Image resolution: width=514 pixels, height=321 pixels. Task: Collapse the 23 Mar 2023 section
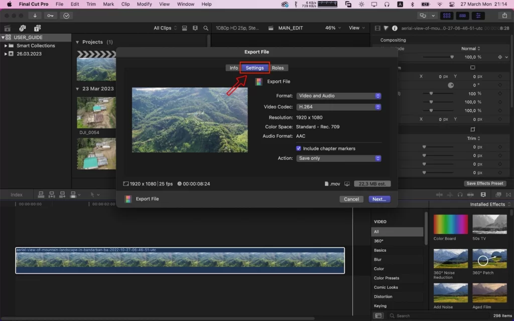[77, 89]
